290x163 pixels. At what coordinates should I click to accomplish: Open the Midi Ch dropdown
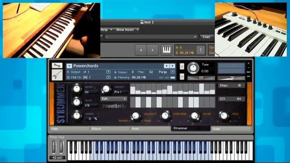click(x=108, y=77)
